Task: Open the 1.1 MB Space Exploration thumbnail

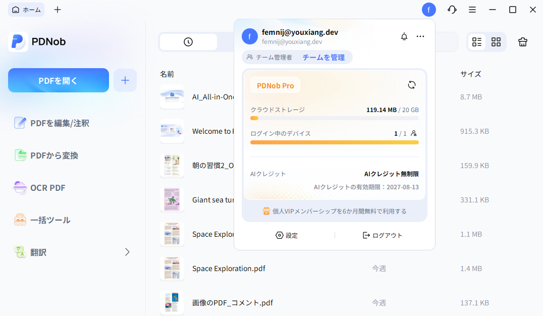Action: tap(172, 234)
